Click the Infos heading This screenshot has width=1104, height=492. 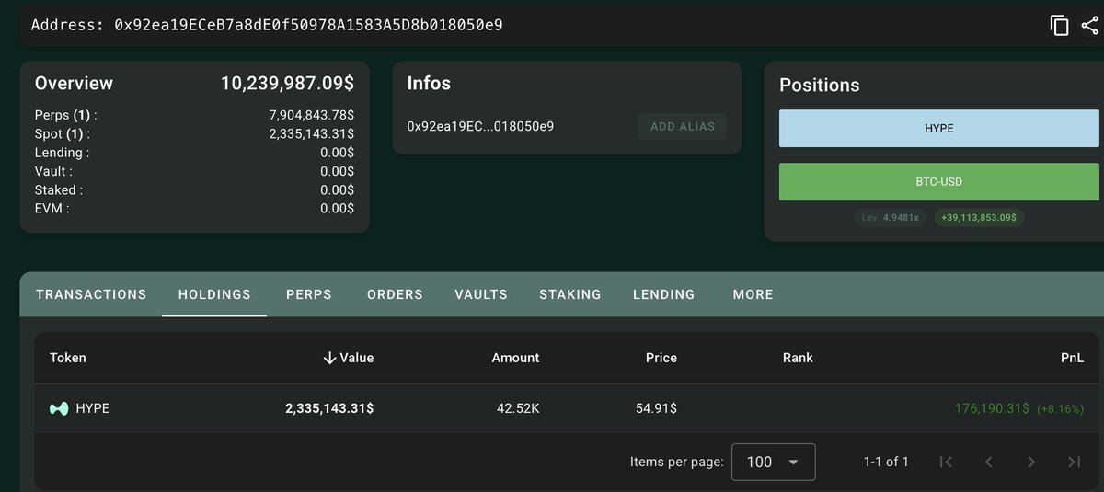click(429, 84)
